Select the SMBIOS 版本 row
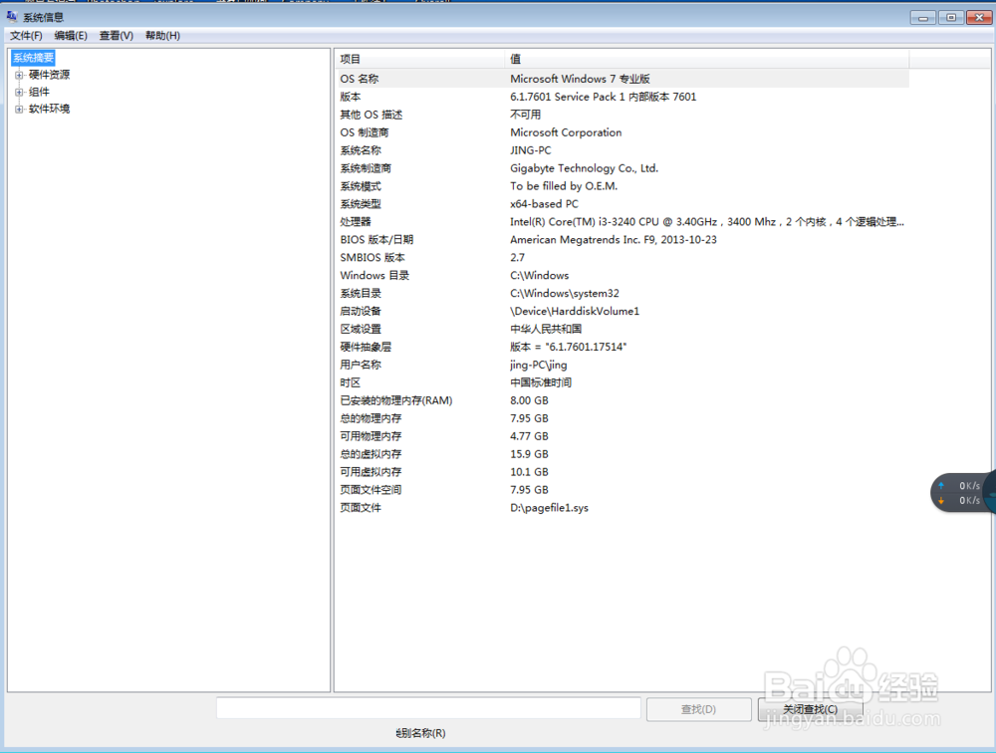Image resolution: width=996 pixels, height=753 pixels. 622,257
